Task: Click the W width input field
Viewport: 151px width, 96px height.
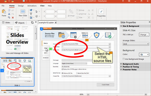Action: [x=61, y=12]
